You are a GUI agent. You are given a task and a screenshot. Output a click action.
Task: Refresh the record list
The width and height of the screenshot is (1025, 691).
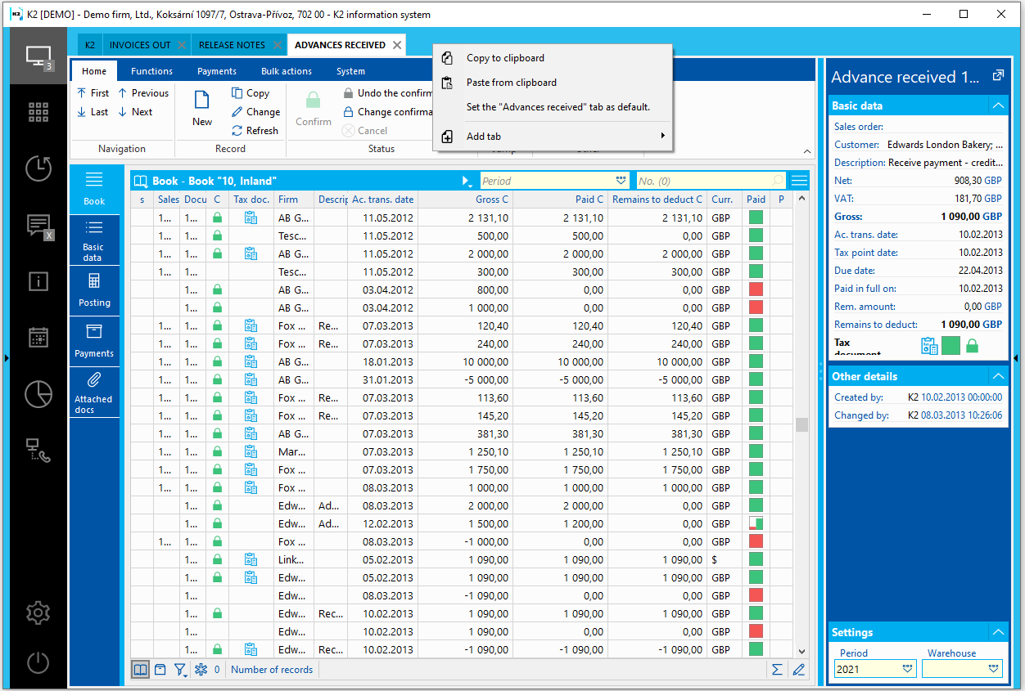(255, 131)
